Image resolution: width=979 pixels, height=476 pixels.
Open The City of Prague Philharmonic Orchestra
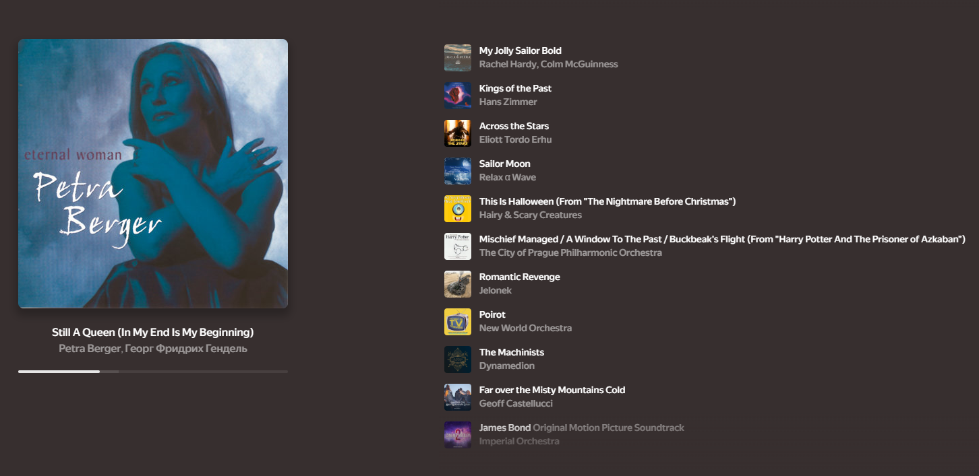click(570, 253)
